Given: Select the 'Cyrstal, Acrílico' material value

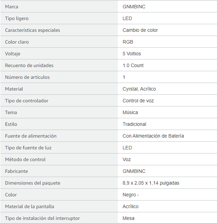Looking at the screenshot, I should tap(139, 89).
